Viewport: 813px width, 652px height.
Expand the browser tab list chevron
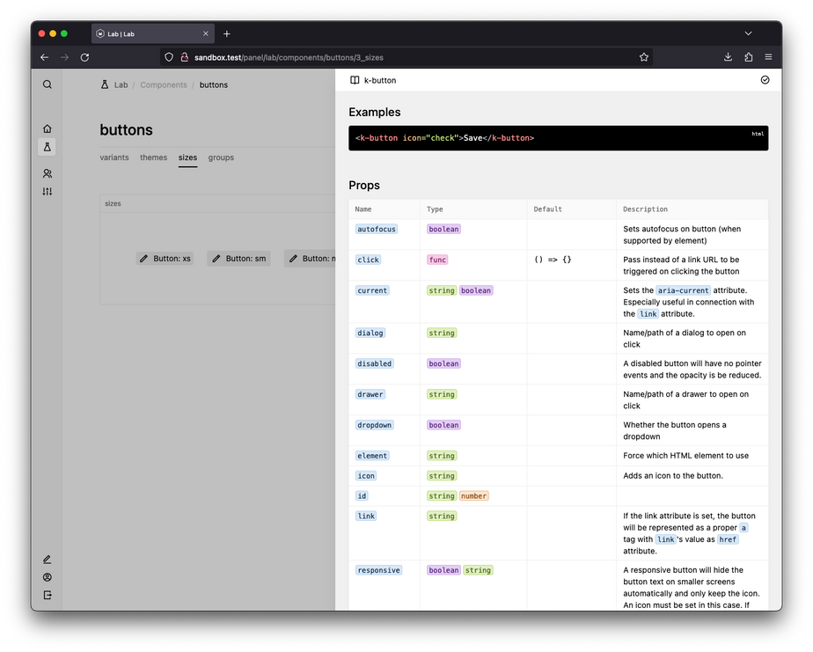748,33
